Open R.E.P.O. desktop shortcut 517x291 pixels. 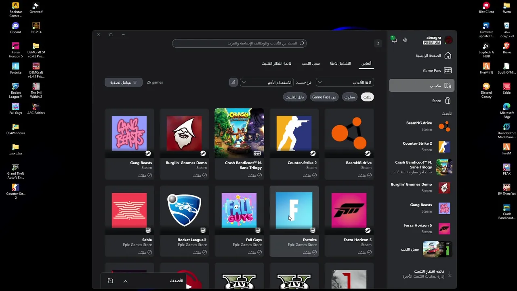(36, 28)
